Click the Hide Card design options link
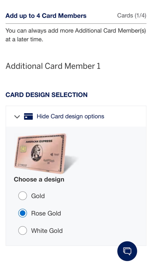This screenshot has height=268, width=152. (70, 117)
